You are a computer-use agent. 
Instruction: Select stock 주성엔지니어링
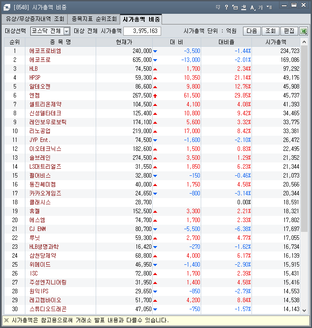tap(48, 282)
